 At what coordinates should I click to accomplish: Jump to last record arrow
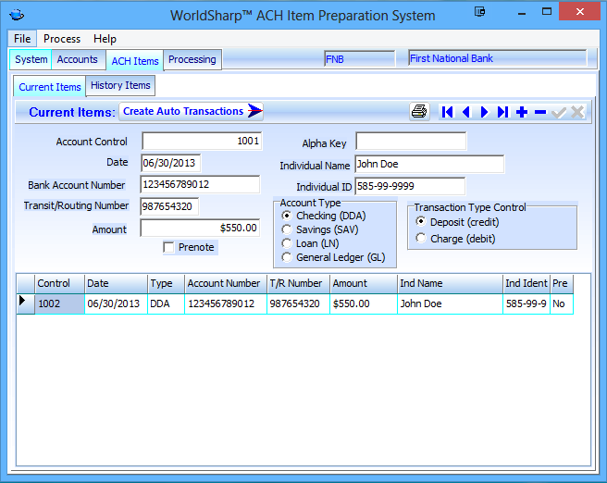(502, 112)
